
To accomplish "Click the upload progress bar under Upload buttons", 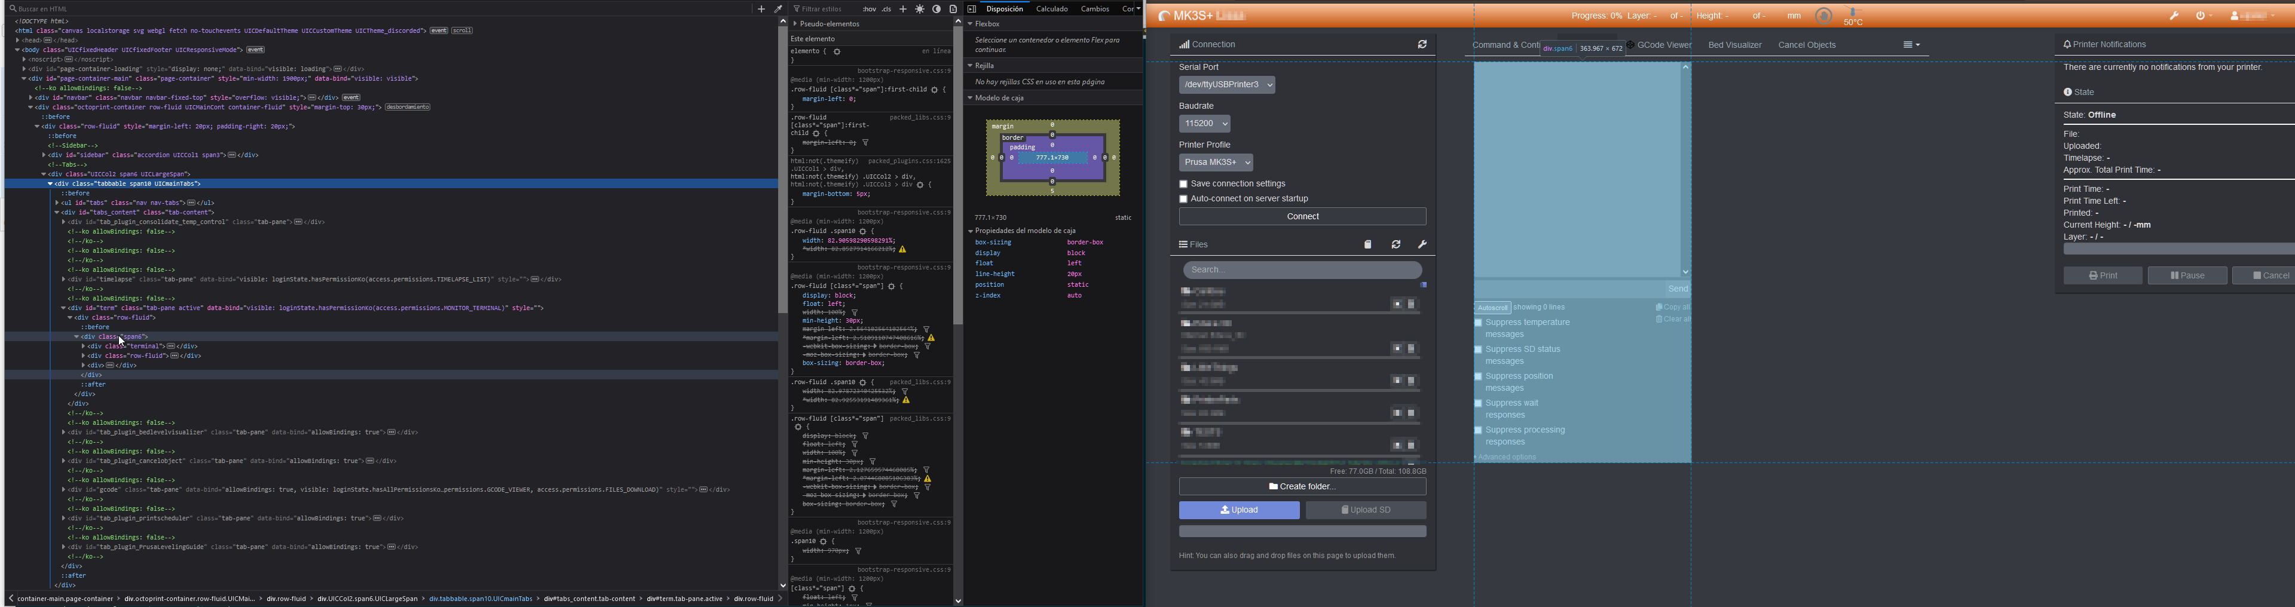I will tap(1302, 531).
